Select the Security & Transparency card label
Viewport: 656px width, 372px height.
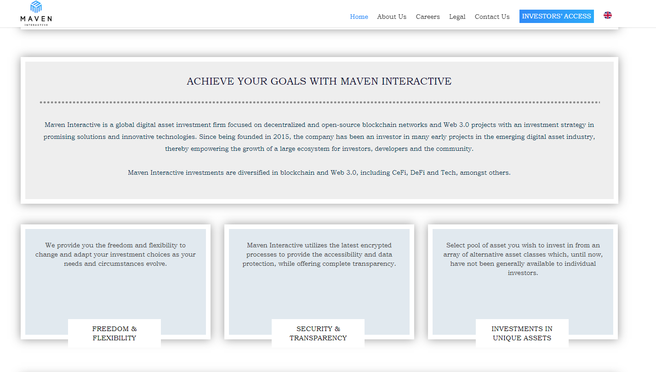pyautogui.click(x=318, y=333)
